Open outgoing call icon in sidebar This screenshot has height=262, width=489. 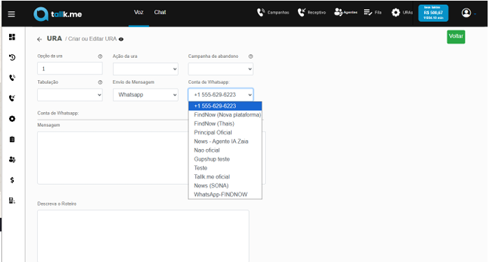12,77
